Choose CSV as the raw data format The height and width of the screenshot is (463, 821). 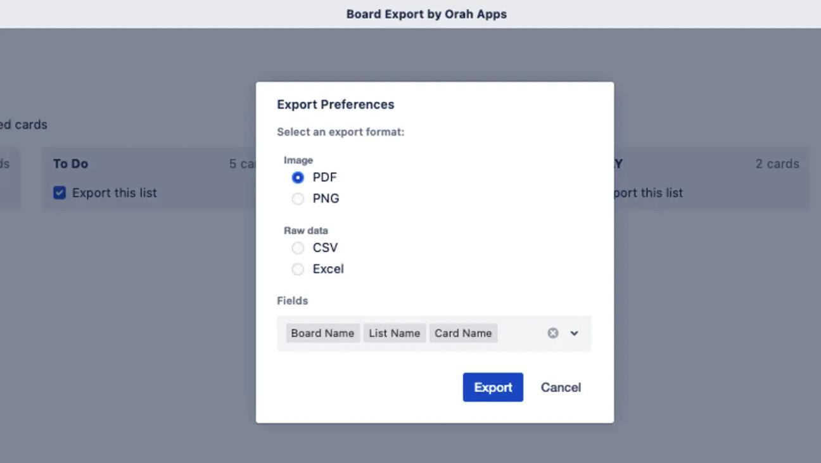(x=298, y=248)
